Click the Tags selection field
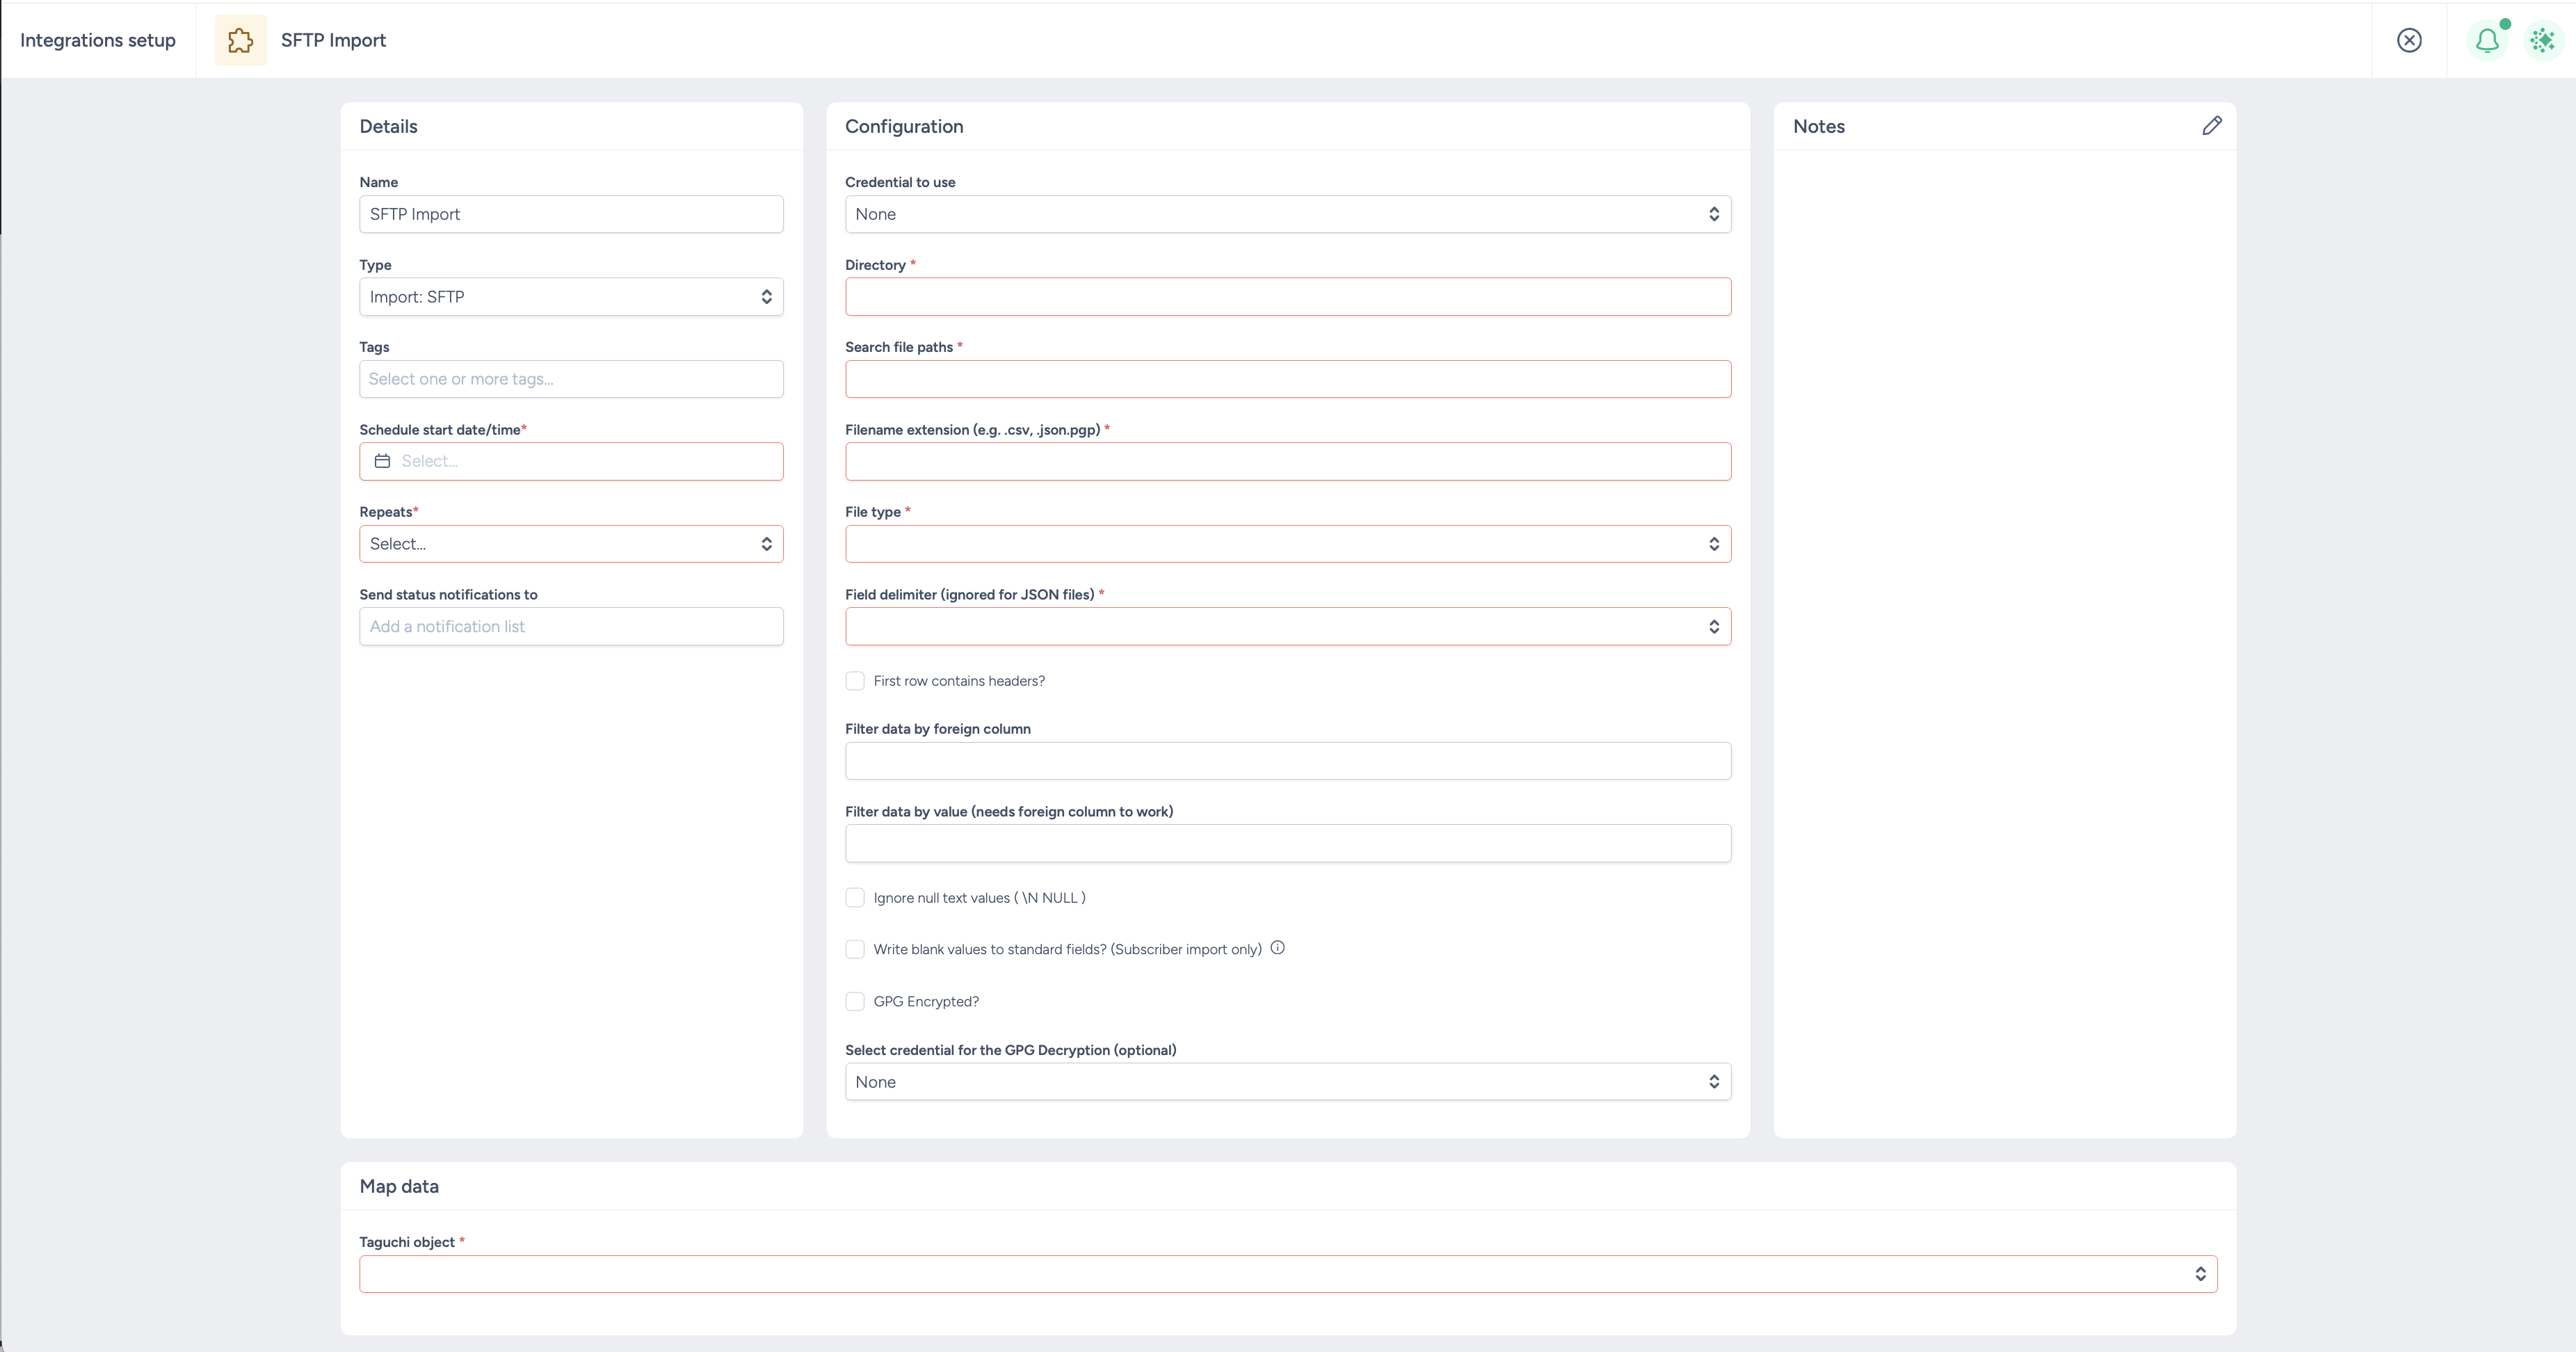Screen dimensions: 2576x1352 (571, 379)
